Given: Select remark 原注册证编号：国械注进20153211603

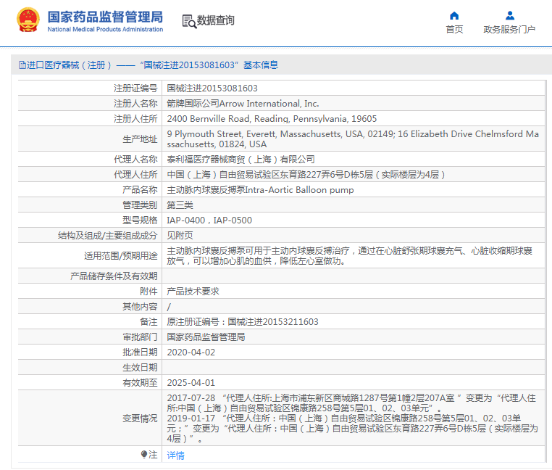Looking at the screenshot, I should pyautogui.click(x=243, y=322).
